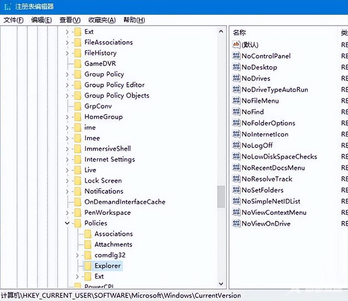Click the NoDesktop value icon
Viewport: 348px width, 301px height.
236,67
